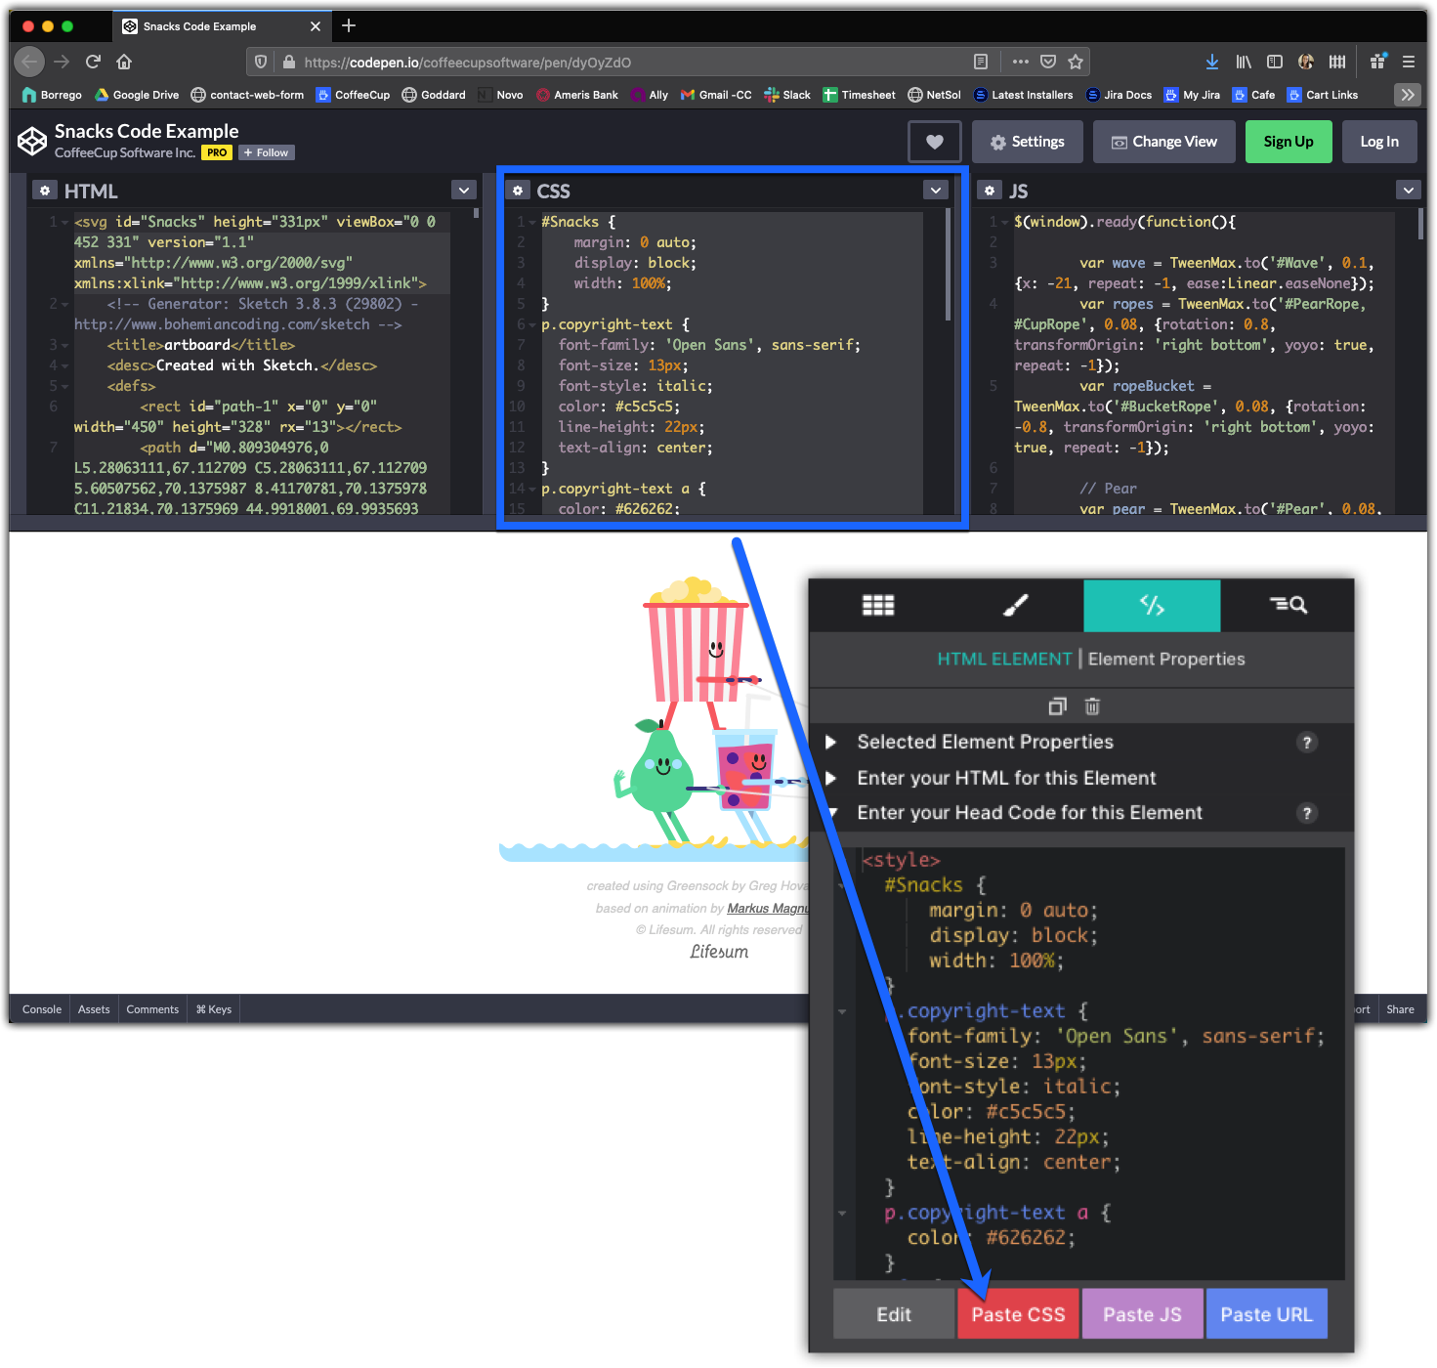Click the red Paste CSS button
The width and height of the screenshot is (1437, 1368).
tap(1018, 1314)
